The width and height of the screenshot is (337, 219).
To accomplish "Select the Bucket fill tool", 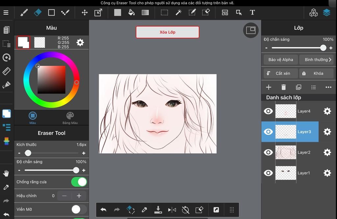I will tap(131, 13).
